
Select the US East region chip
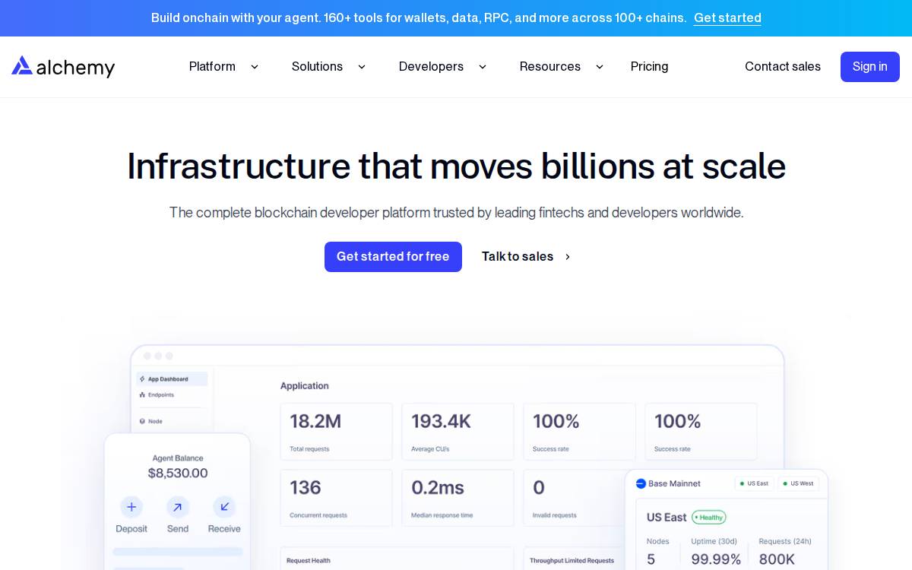pyautogui.click(x=753, y=483)
